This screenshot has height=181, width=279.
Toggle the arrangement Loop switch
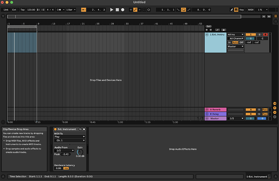pos(183,9)
